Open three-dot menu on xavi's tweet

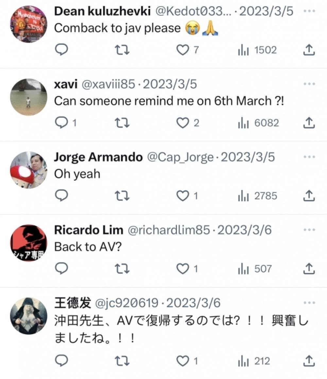[309, 84]
